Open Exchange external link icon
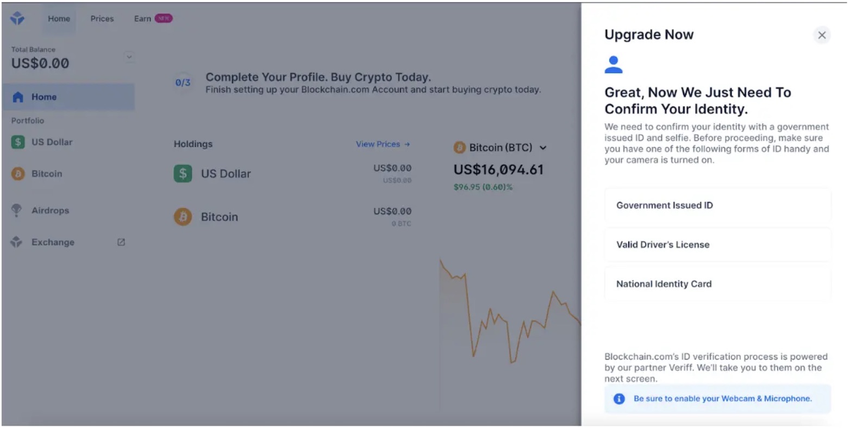The image size is (850, 428). pos(121,242)
